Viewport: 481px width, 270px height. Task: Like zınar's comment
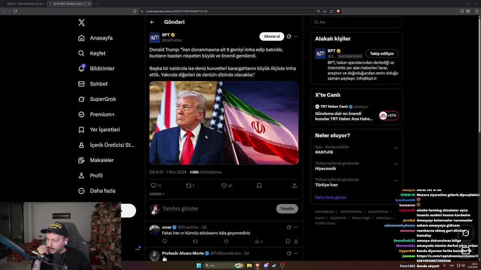pos(226,241)
